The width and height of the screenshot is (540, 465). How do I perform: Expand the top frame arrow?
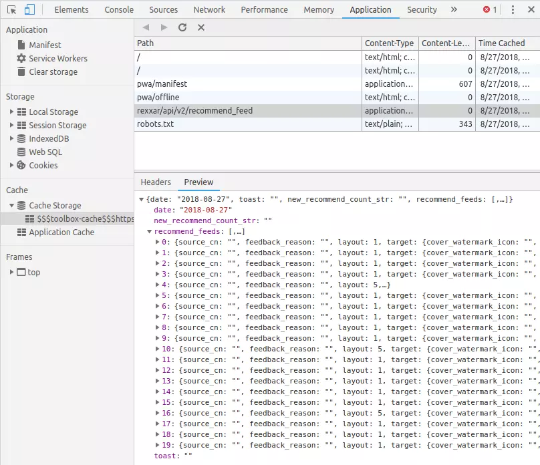pyautogui.click(x=11, y=272)
